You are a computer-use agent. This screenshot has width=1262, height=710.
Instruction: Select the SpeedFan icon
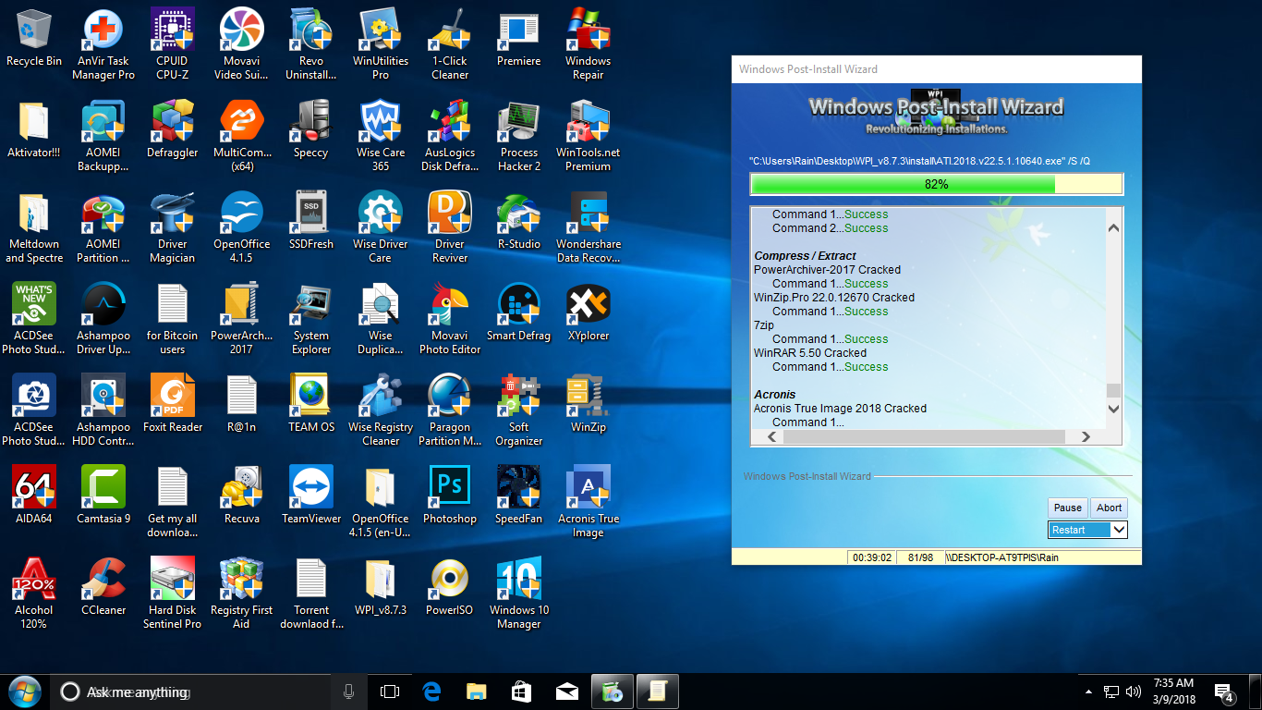pos(519,496)
